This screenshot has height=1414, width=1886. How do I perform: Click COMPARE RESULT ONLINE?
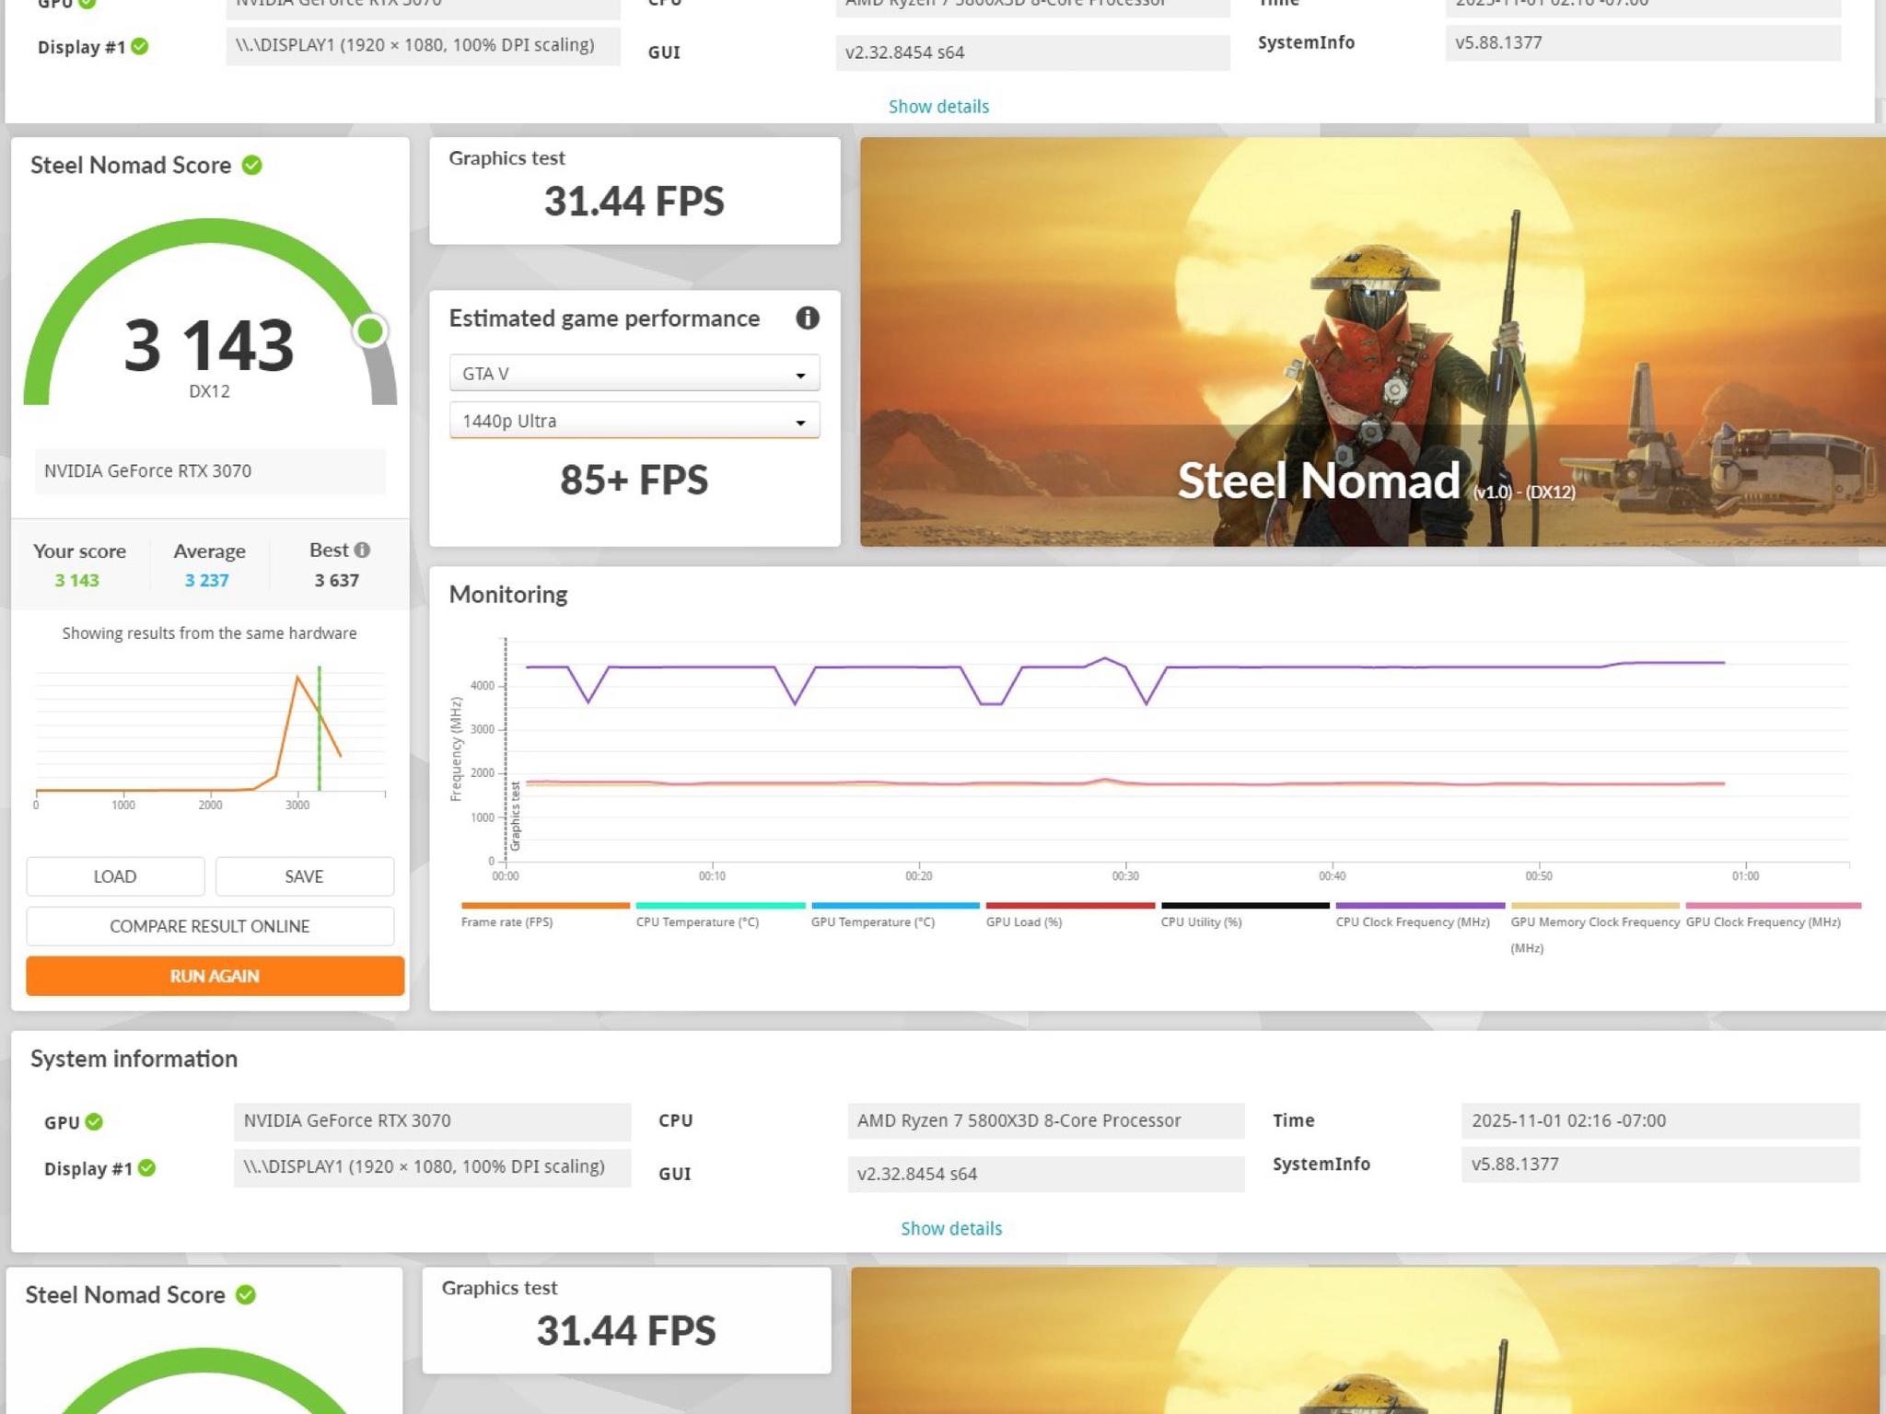(x=210, y=926)
